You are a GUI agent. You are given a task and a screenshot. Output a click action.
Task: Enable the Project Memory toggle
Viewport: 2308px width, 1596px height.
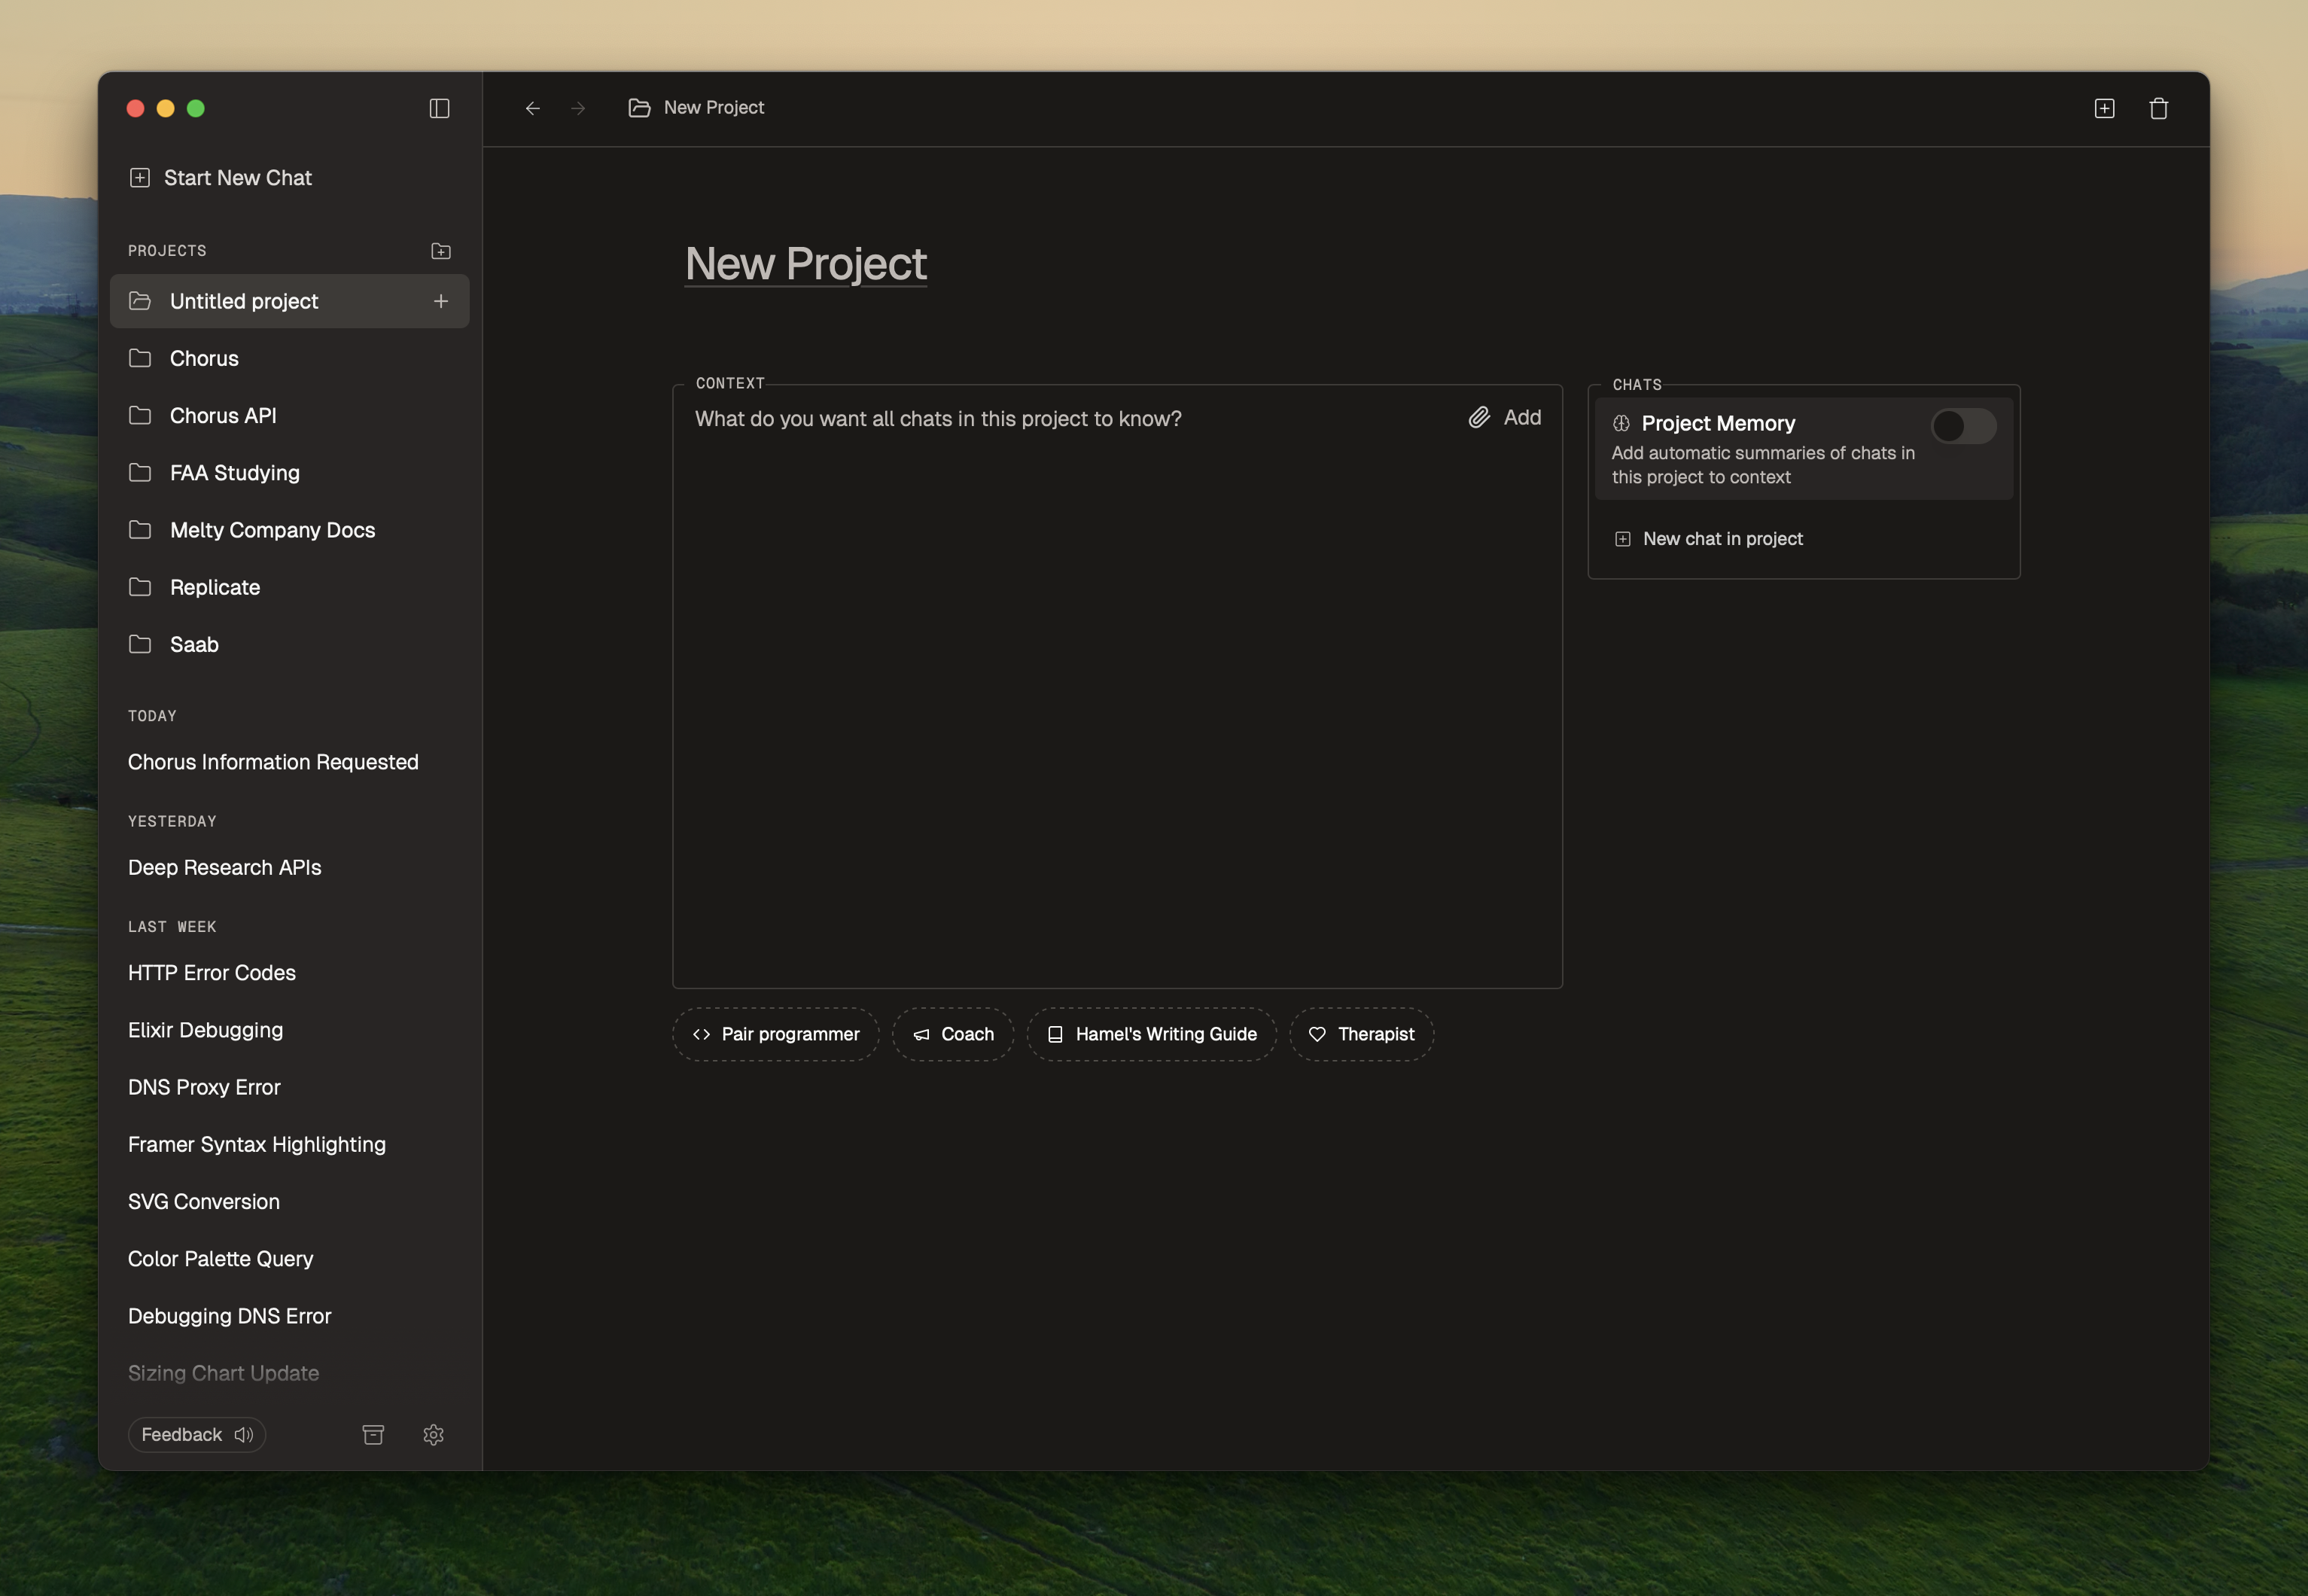tap(1963, 425)
